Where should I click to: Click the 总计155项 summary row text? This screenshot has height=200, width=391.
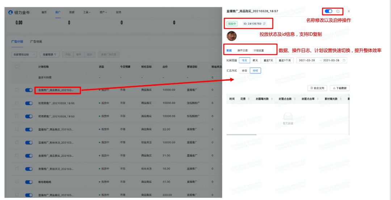coord(45,77)
